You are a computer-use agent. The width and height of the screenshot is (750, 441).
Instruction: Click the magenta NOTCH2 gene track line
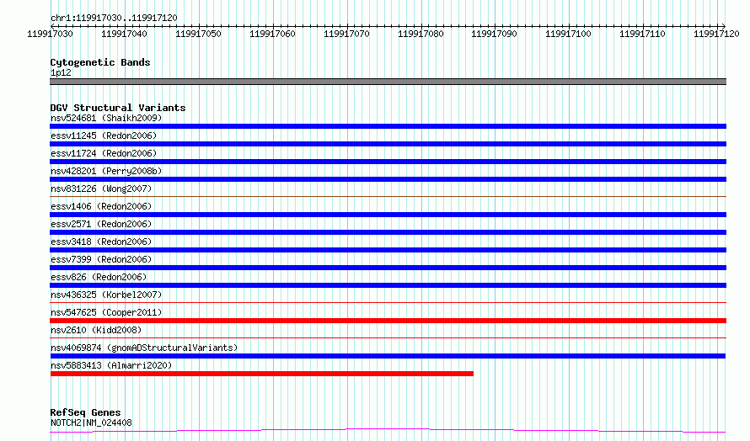(x=388, y=431)
